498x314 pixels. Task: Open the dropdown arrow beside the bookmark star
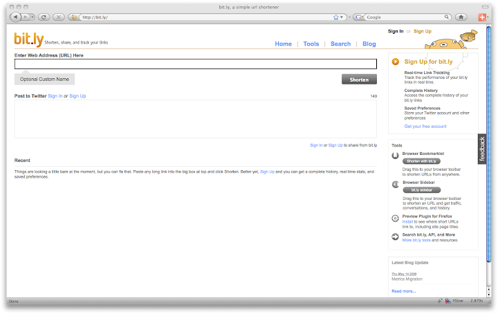coord(342,17)
